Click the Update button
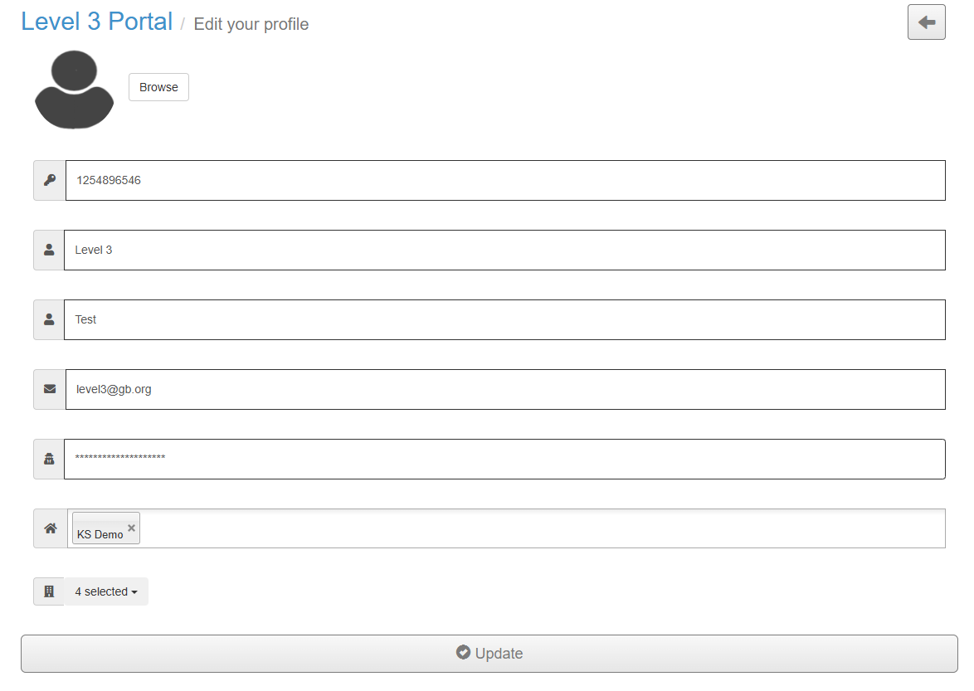Screen dimensions: 974x691 [x=489, y=653]
